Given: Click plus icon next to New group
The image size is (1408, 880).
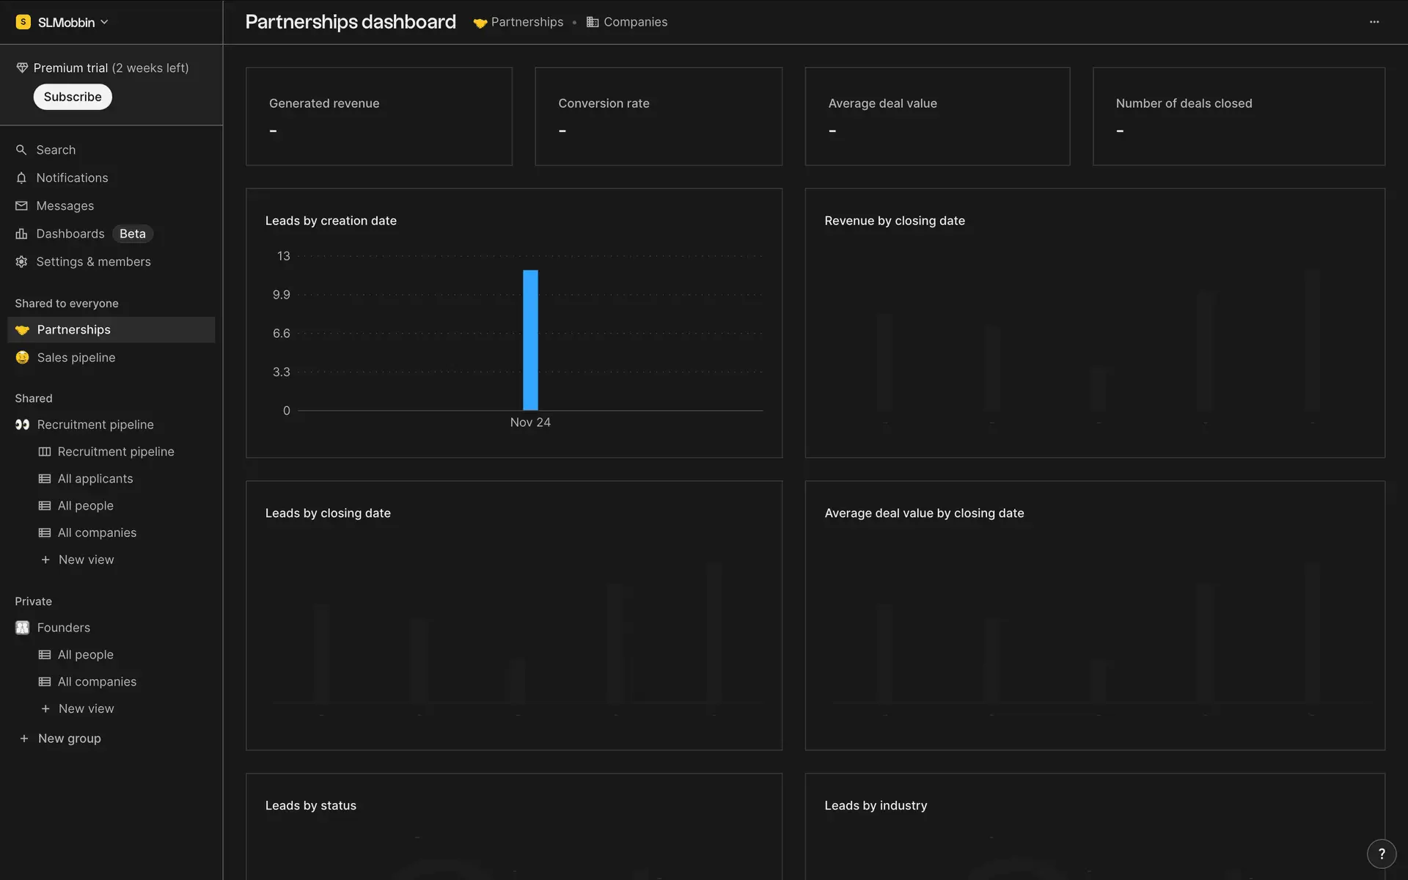Looking at the screenshot, I should [x=24, y=738].
